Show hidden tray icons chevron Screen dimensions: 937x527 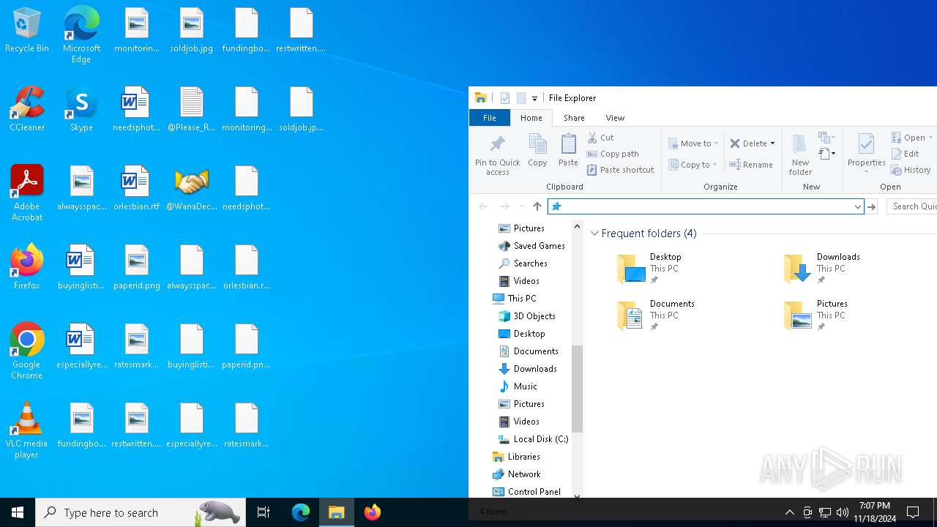789,512
